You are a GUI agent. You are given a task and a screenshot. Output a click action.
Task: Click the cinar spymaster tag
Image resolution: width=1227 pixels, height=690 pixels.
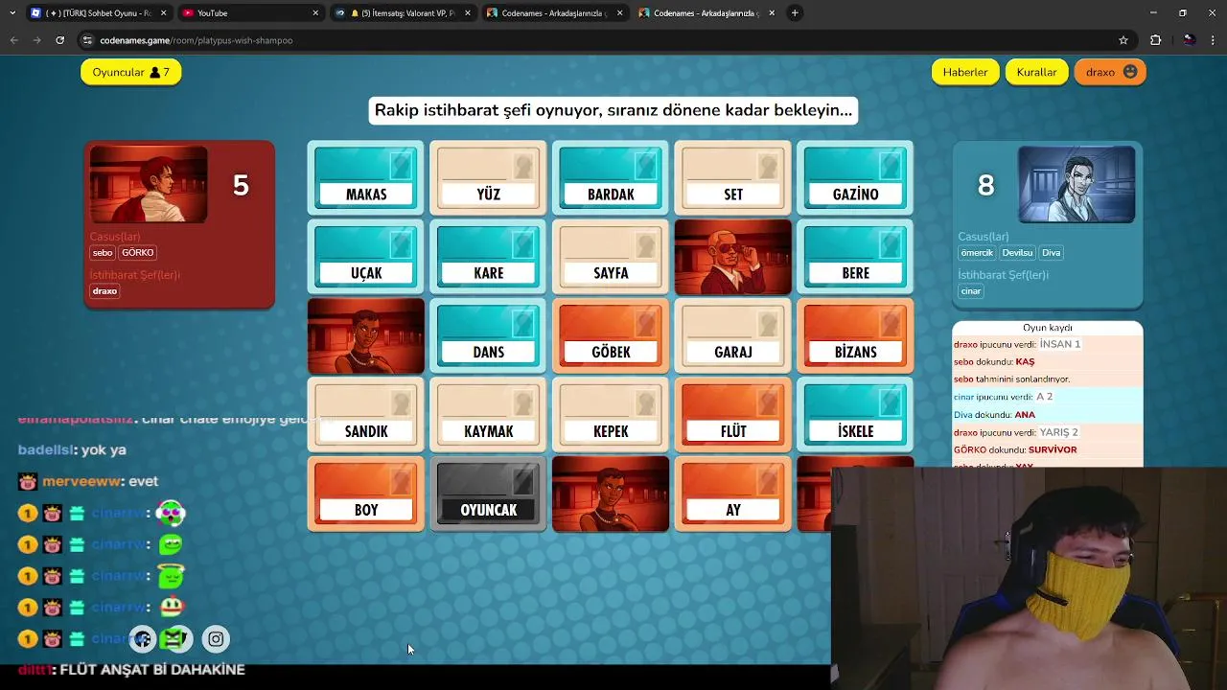coord(971,291)
